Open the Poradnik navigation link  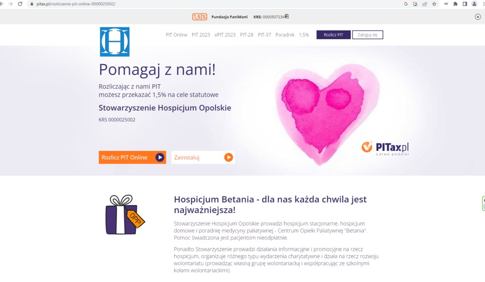285,35
